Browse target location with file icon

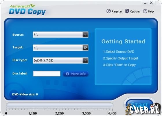point(85,48)
